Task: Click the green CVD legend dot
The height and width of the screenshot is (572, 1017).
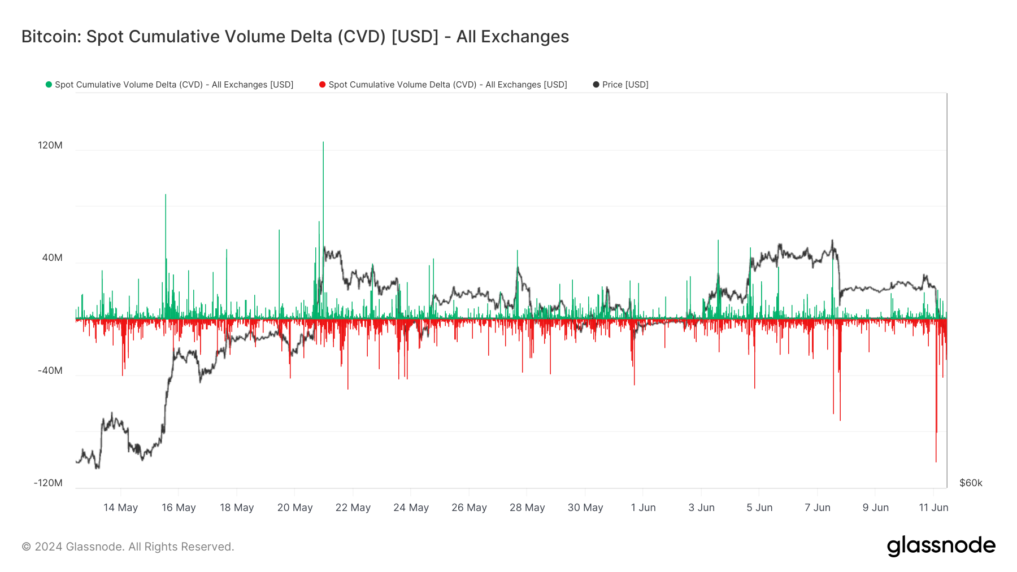Action: (49, 85)
